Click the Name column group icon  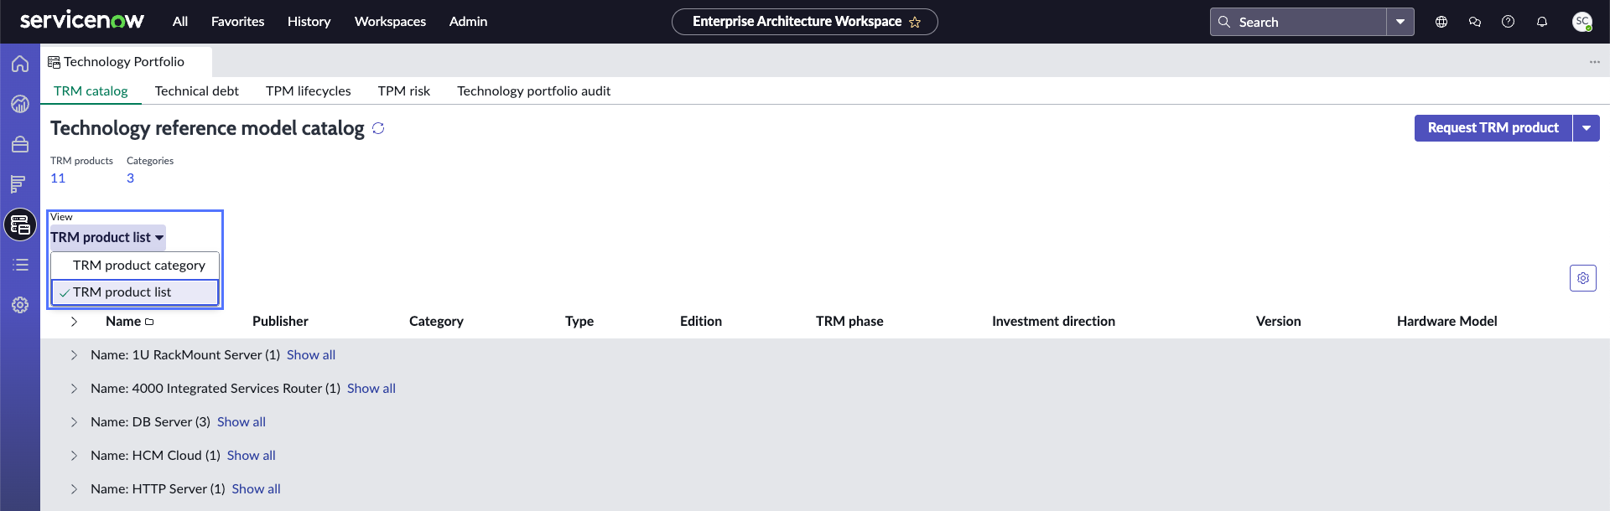pos(149,322)
